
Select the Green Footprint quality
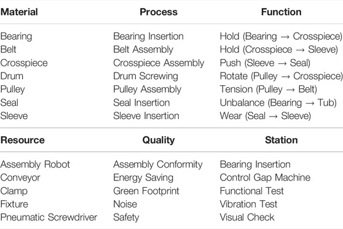click(x=146, y=191)
